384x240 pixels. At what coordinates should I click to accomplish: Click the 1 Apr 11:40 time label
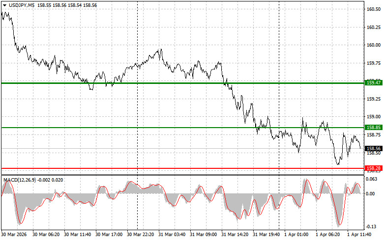pyautogui.click(x=361, y=235)
